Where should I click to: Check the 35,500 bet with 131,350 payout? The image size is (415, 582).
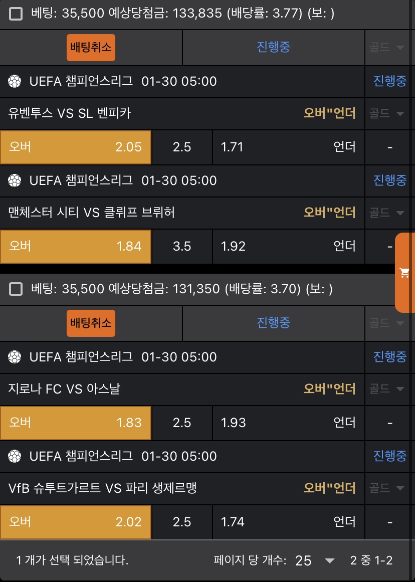pos(16,289)
